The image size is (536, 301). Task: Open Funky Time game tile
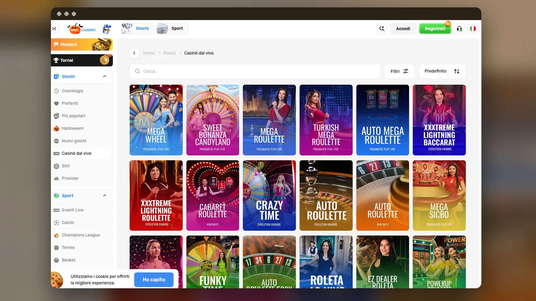point(213,262)
